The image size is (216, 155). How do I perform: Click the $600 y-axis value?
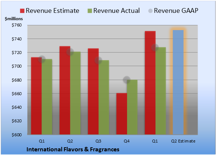17,135
